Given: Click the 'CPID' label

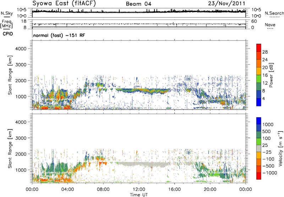Looking at the screenshot, I should (8, 34).
